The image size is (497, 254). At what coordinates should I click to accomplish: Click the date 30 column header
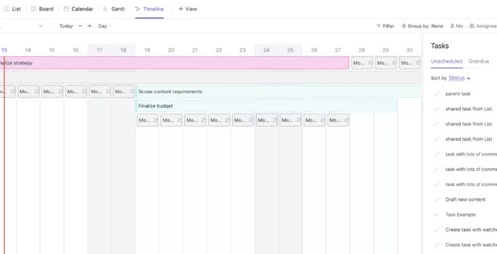point(409,50)
